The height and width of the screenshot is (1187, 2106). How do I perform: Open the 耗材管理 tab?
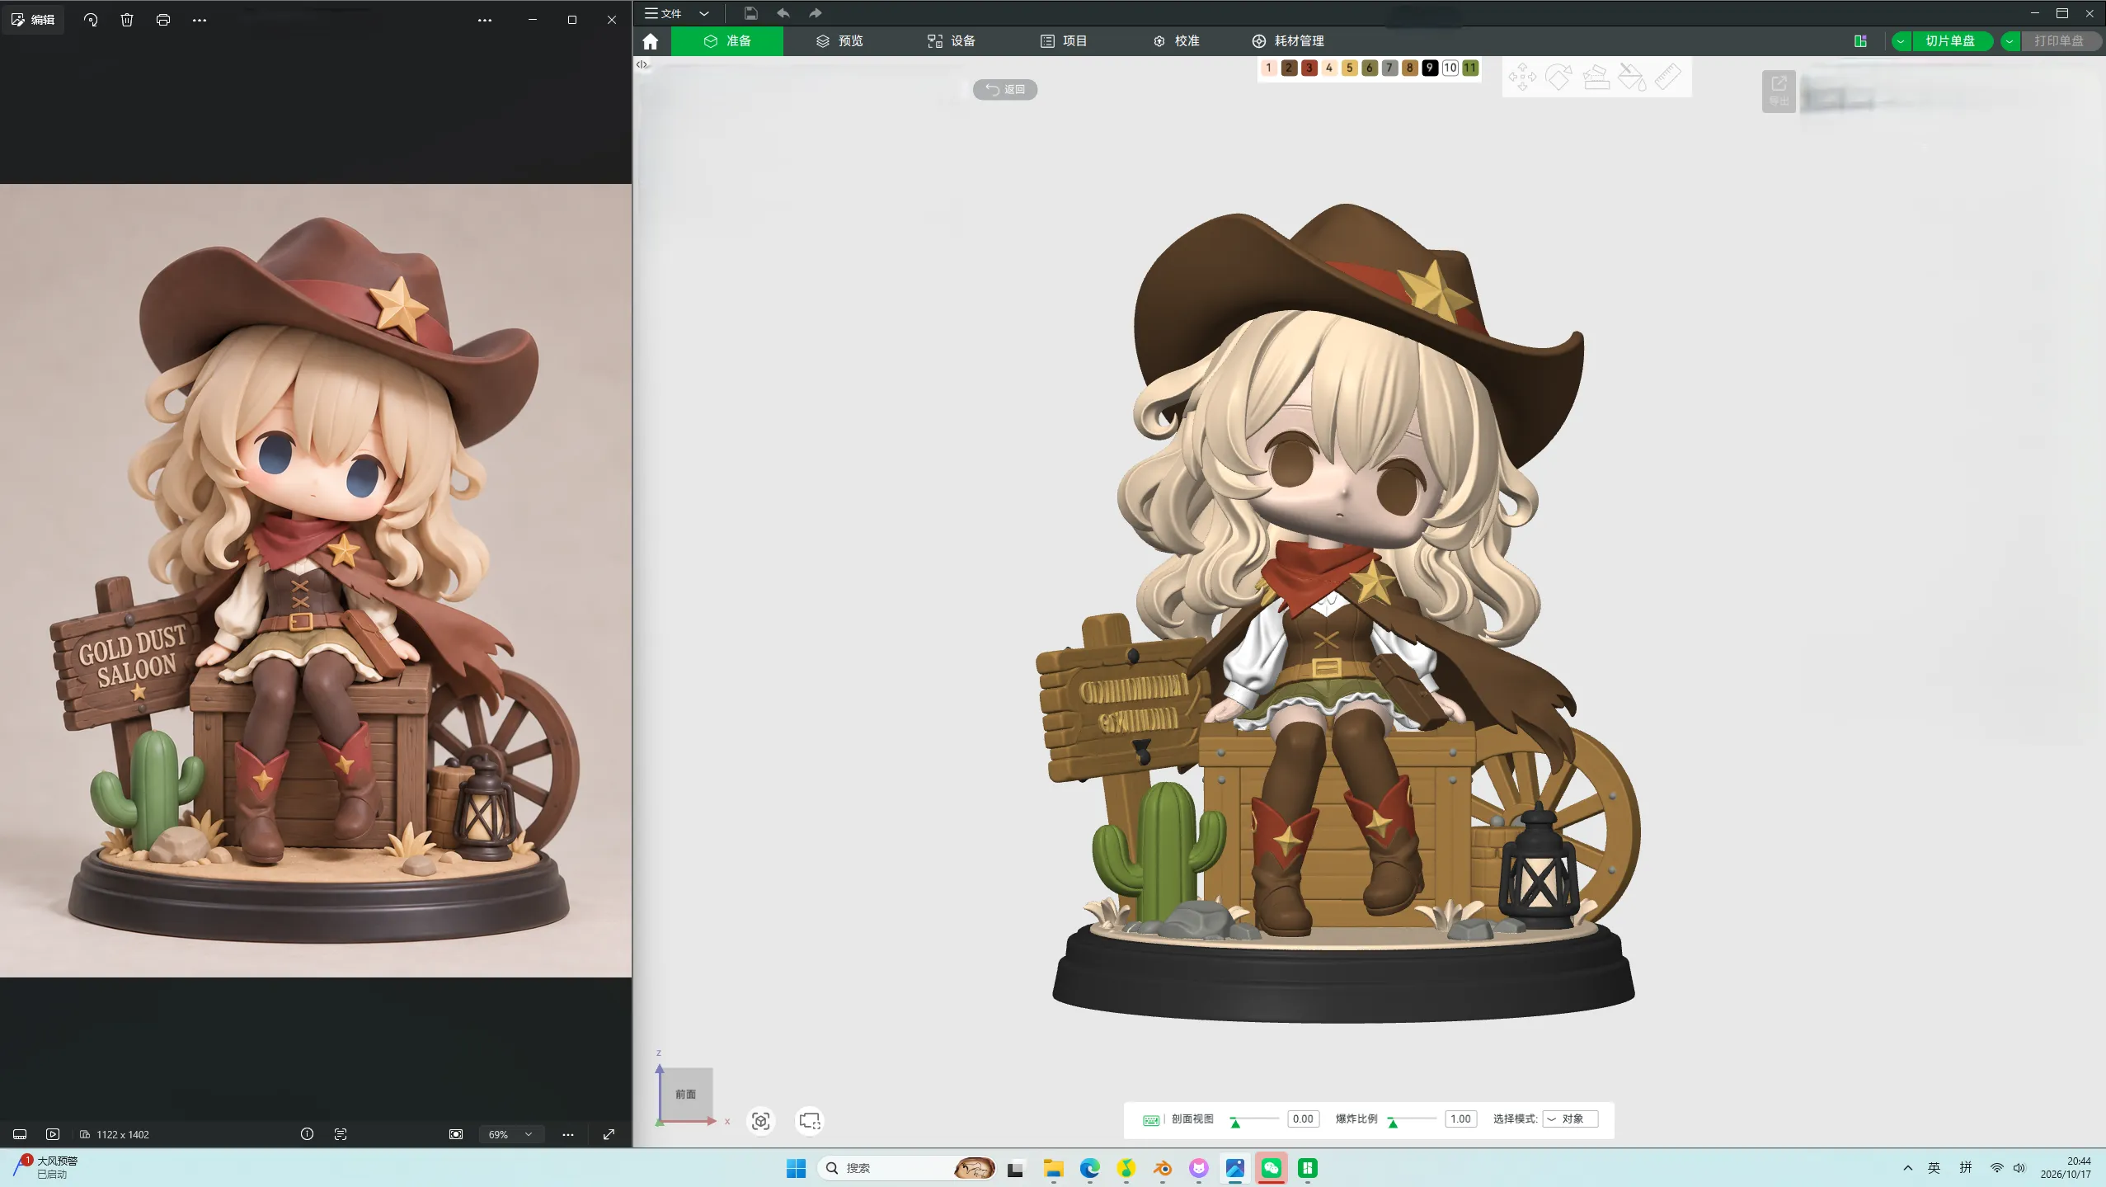pos(1288,41)
